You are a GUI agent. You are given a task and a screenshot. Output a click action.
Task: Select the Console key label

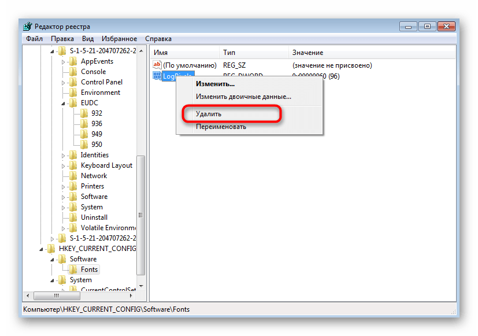click(x=93, y=72)
